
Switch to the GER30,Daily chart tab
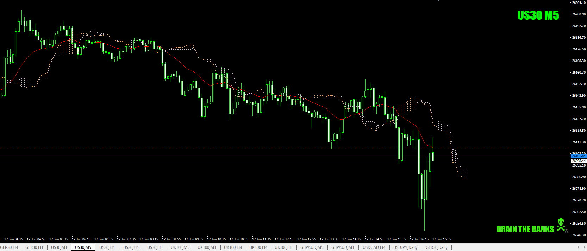click(436, 247)
